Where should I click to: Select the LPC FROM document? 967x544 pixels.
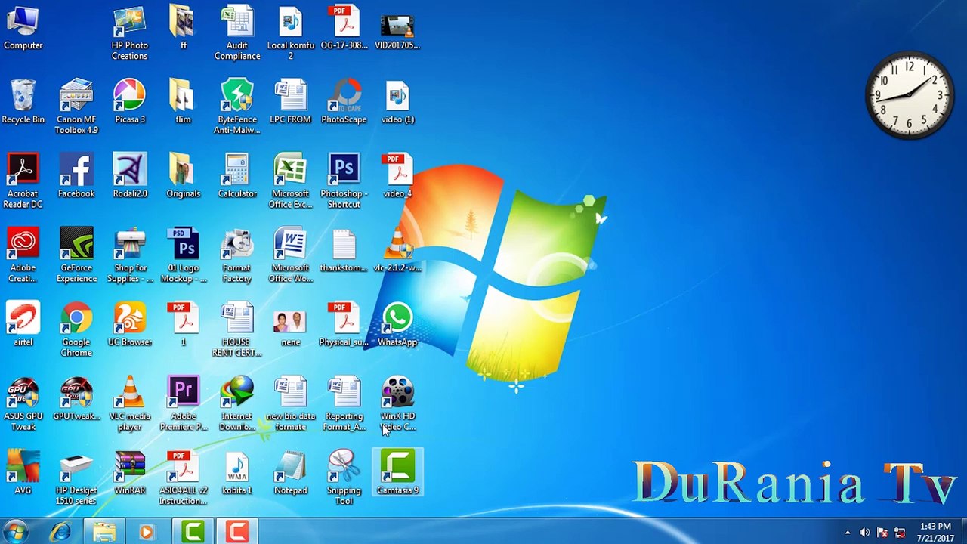[x=291, y=101]
